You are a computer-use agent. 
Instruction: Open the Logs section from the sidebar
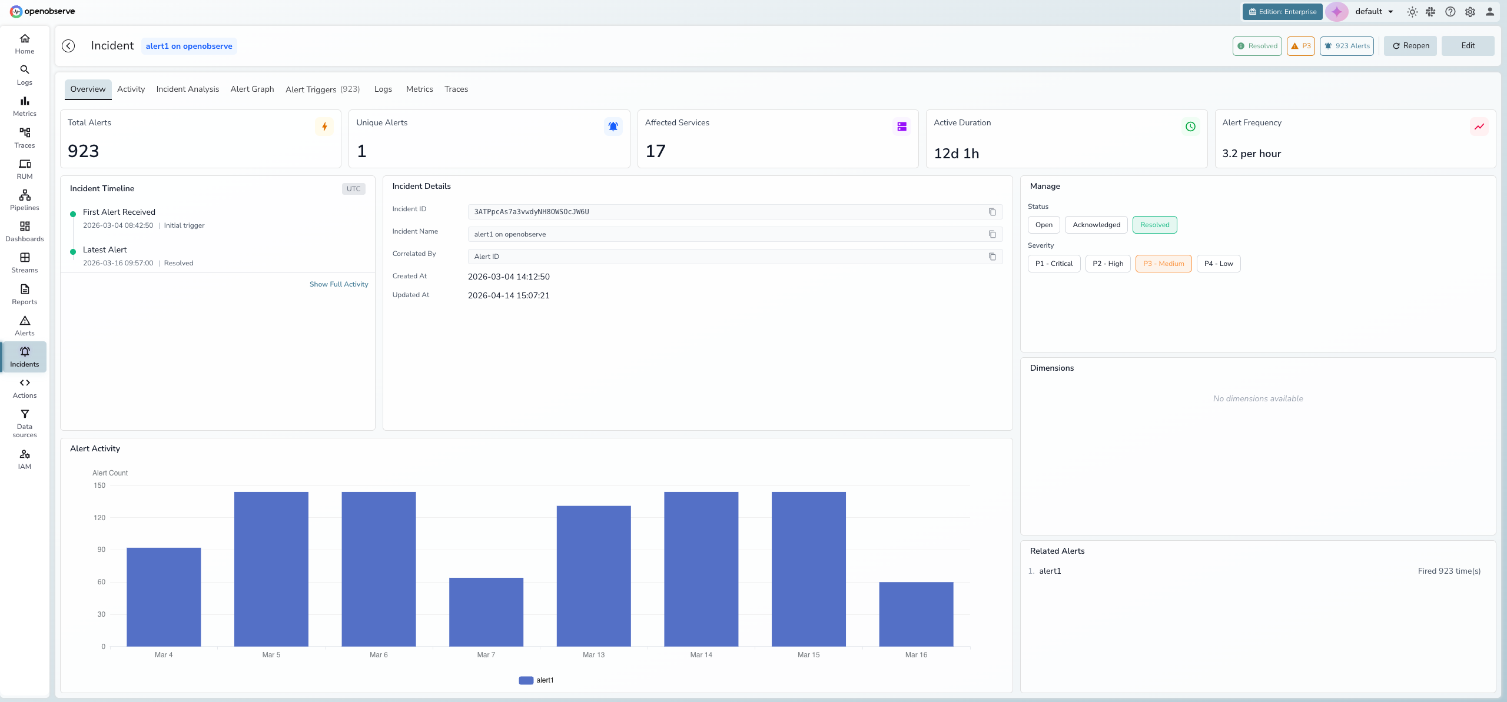click(x=24, y=74)
